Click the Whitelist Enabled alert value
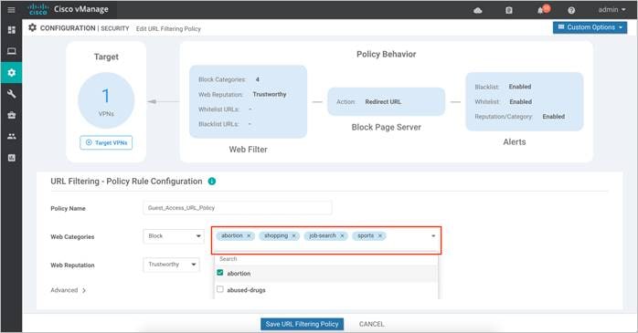 [x=520, y=101]
